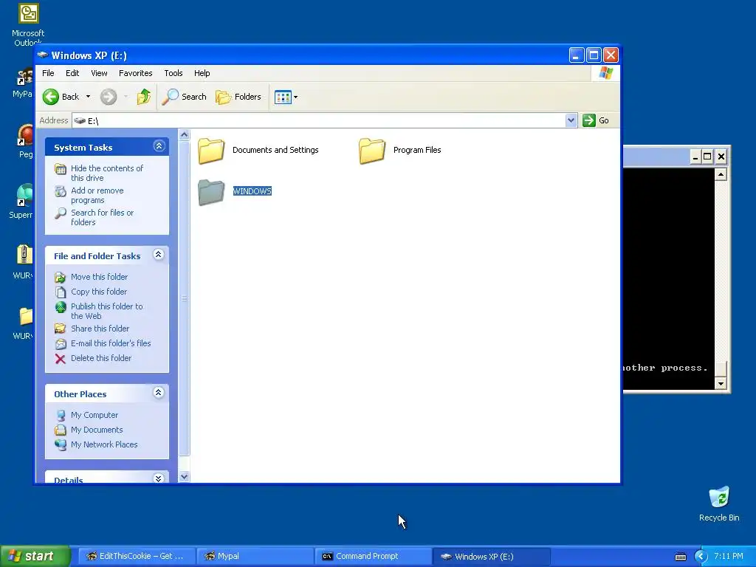
Task: Click the Publish to Web globe icon
Action: [x=61, y=307]
